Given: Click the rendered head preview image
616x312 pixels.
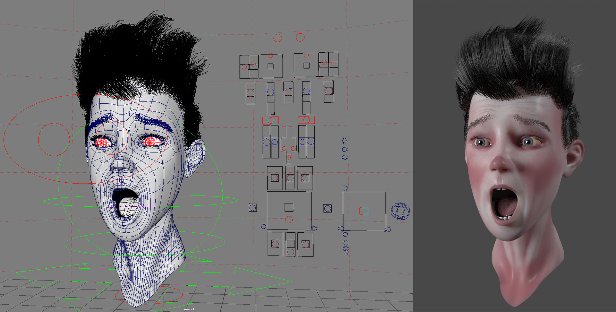Looking at the screenshot, I should (x=515, y=156).
